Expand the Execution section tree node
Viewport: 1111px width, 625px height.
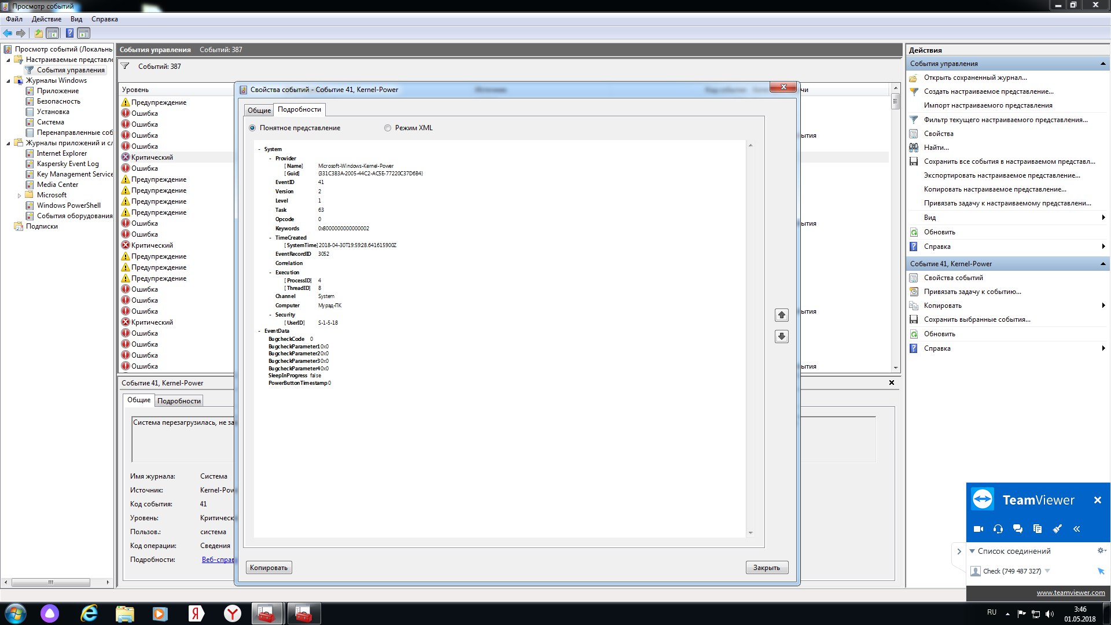point(268,273)
